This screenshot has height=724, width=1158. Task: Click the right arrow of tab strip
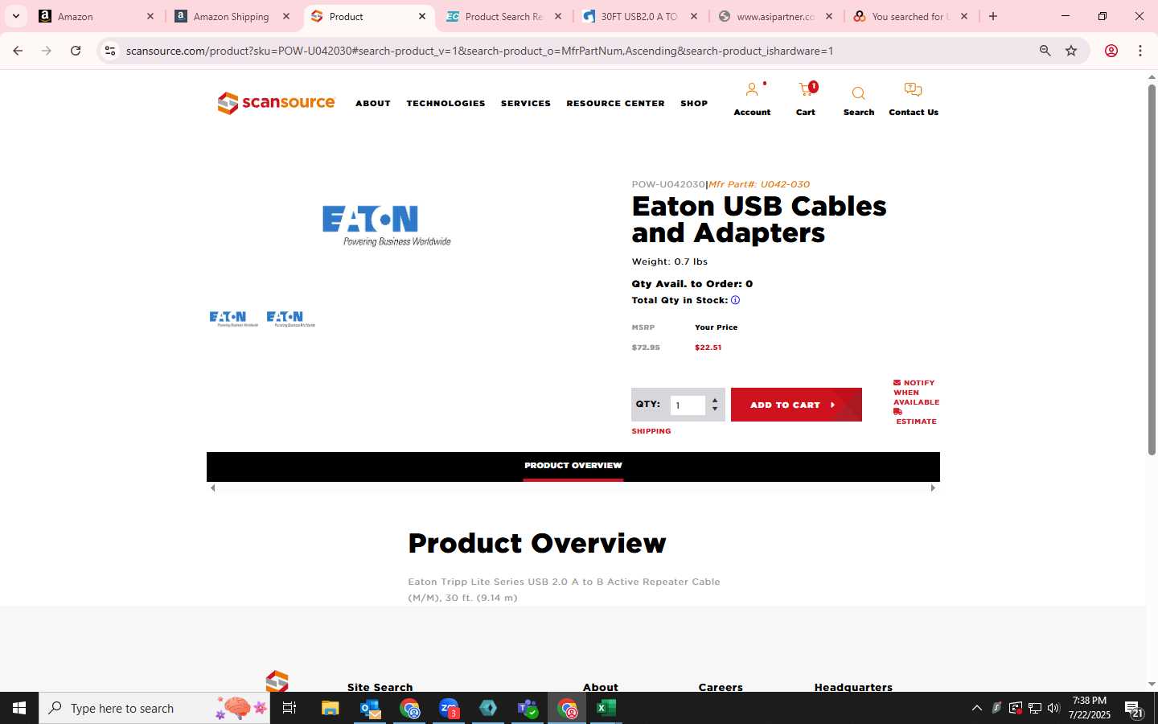933,487
